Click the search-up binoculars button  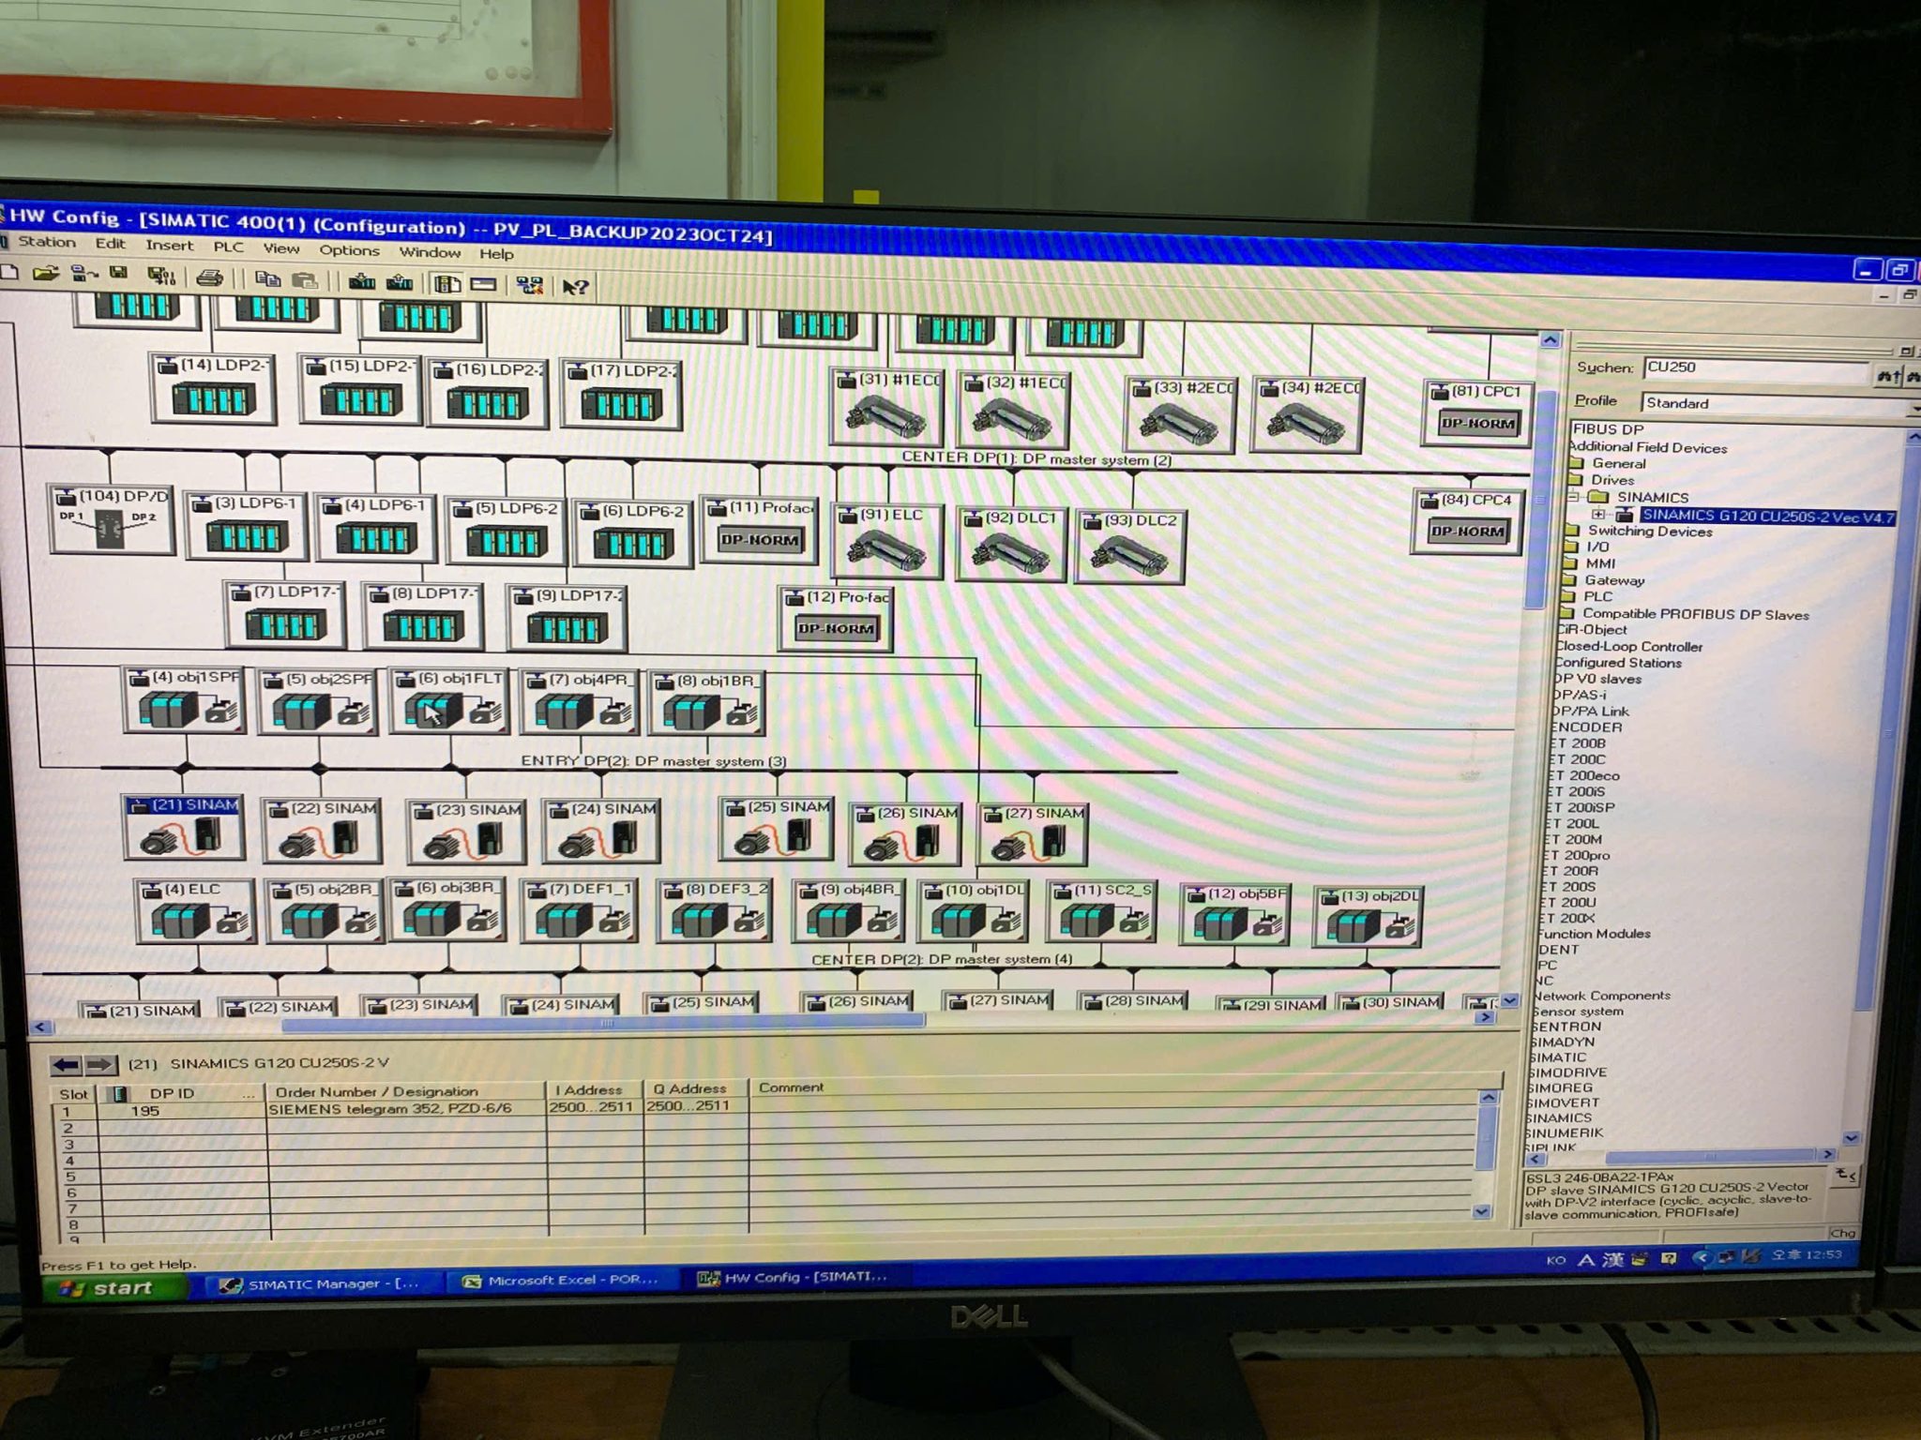(x=1888, y=375)
